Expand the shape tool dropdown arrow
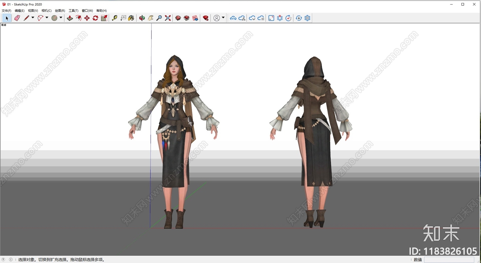481x263 pixels. pos(61,18)
